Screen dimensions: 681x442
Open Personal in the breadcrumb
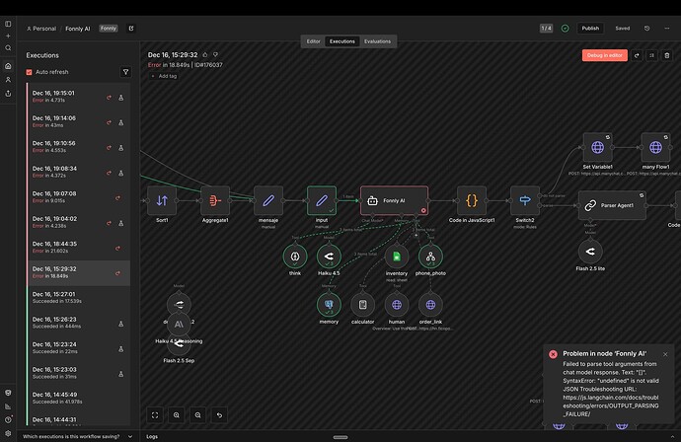point(41,29)
